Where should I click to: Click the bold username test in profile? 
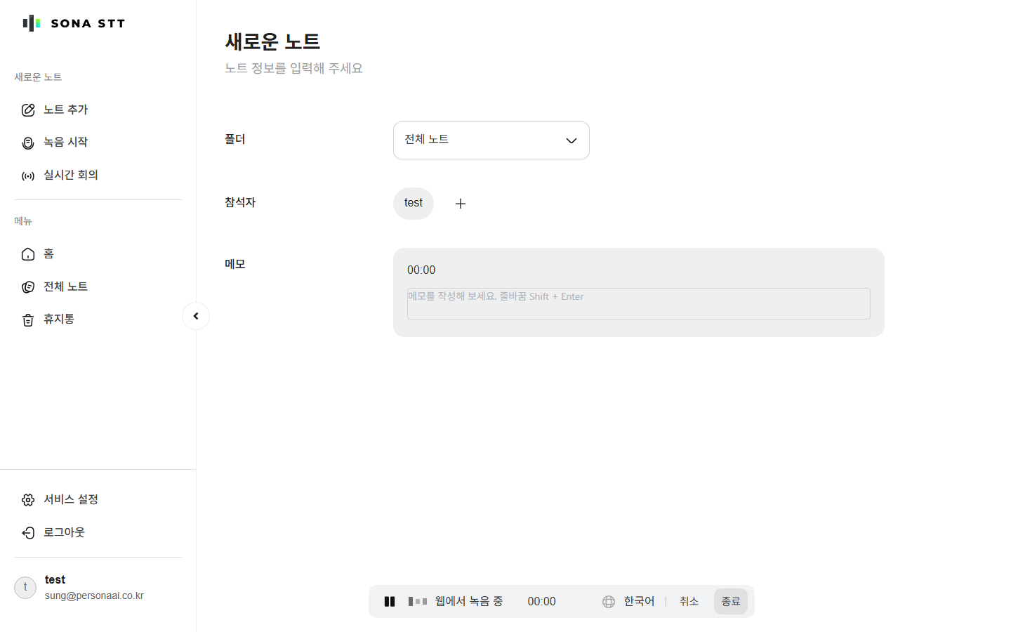[x=55, y=580]
